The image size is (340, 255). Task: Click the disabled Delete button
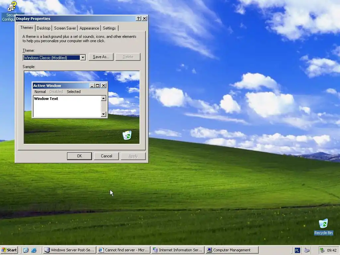tap(128, 57)
